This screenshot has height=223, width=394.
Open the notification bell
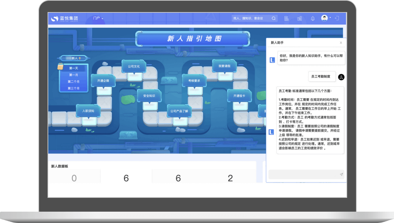tap(313, 18)
